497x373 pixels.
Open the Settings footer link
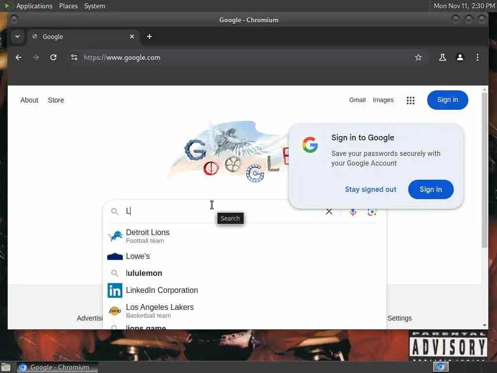[399, 318]
